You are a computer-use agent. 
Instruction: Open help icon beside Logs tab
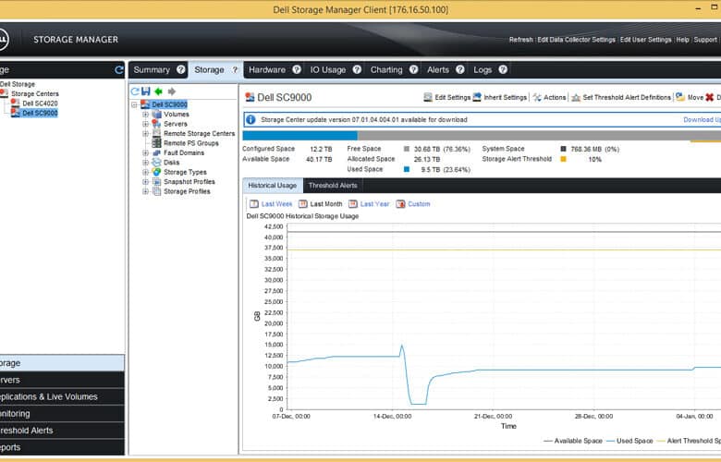(503, 69)
